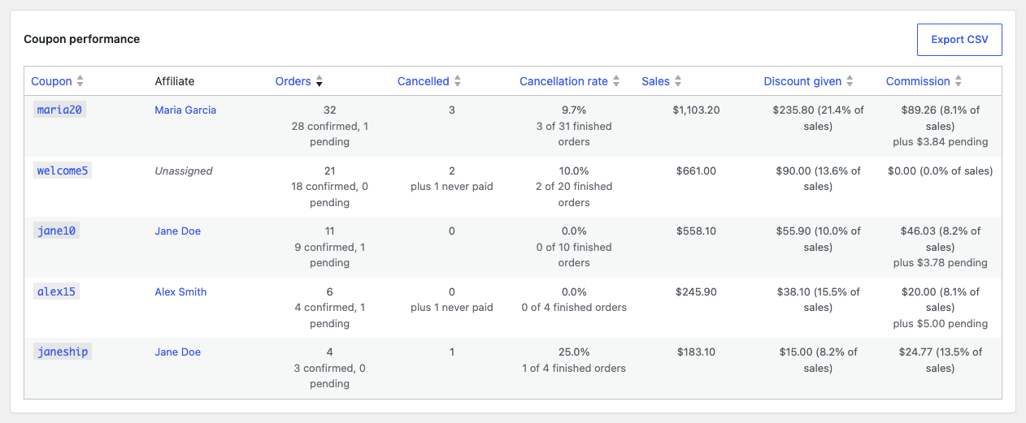Click '$15.00 (8.2% of sales)' discount
The width and height of the screenshot is (1026, 423).
click(x=819, y=360)
